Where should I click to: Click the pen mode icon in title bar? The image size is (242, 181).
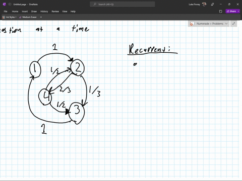(x=212, y=5)
